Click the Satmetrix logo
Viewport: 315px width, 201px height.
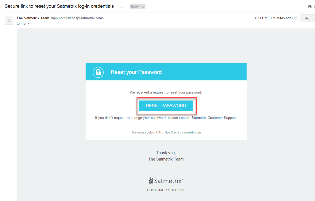click(x=166, y=181)
